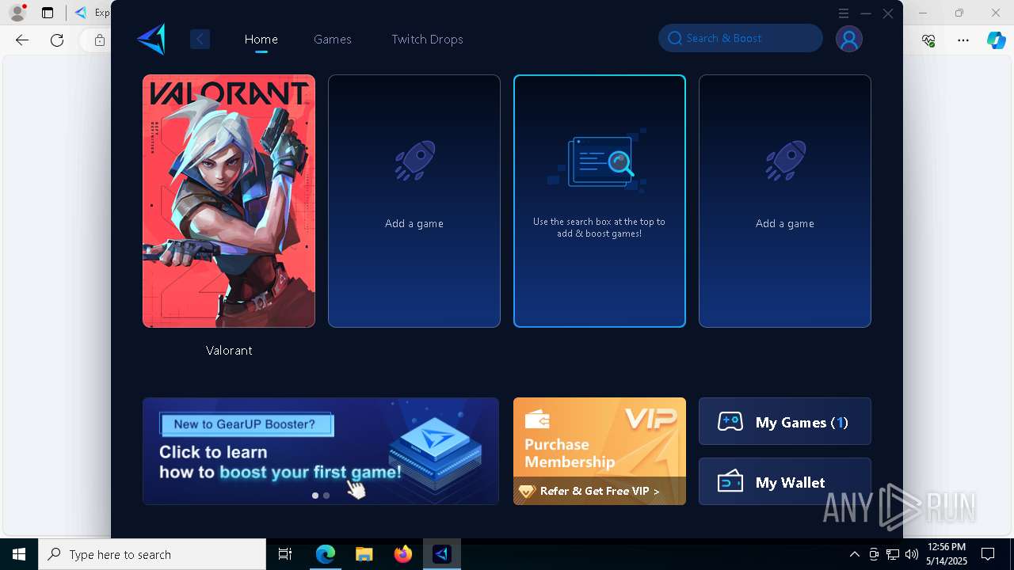Open File Explorer from the taskbar
The height and width of the screenshot is (570, 1014).
click(364, 554)
